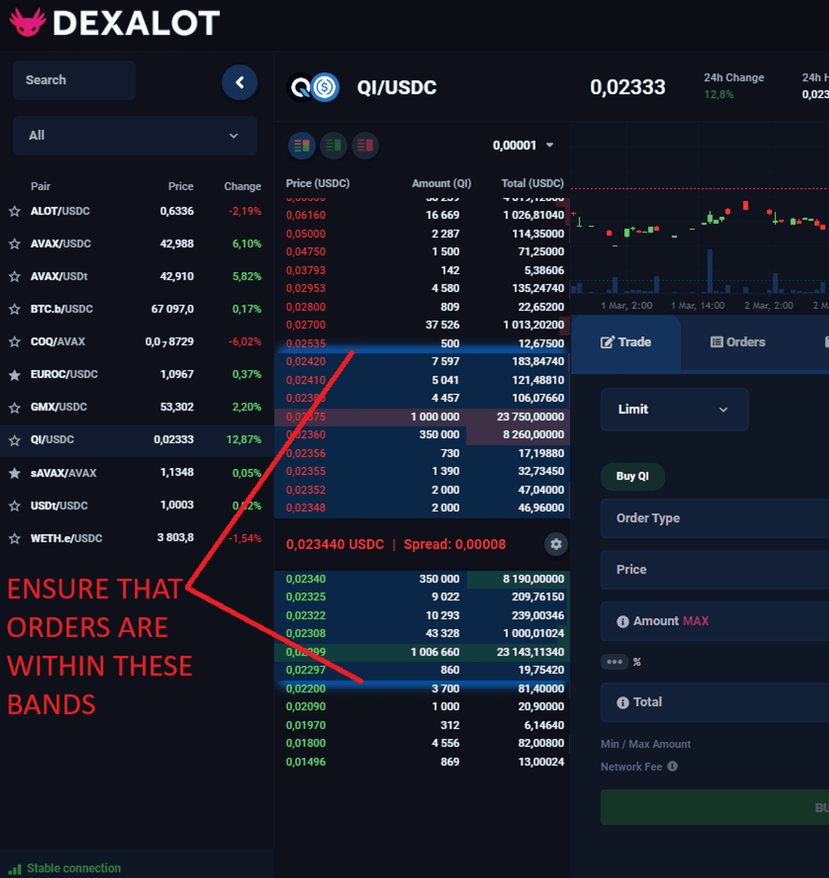Click MAX next to Amount

[x=695, y=621]
